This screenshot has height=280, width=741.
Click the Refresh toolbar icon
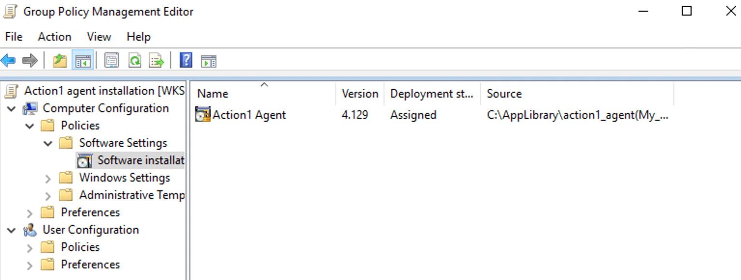tap(134, 61)
